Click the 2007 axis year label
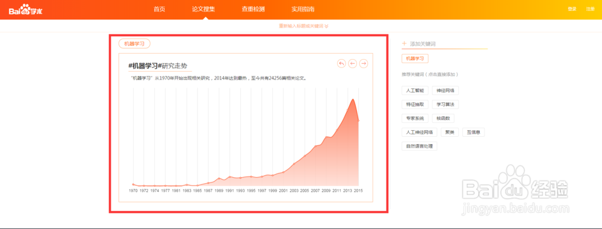The height and width of the screenshot is (229, 602). (x=315, y=190)
